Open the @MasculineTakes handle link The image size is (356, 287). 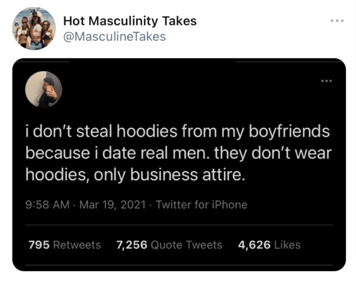point(115,37)
